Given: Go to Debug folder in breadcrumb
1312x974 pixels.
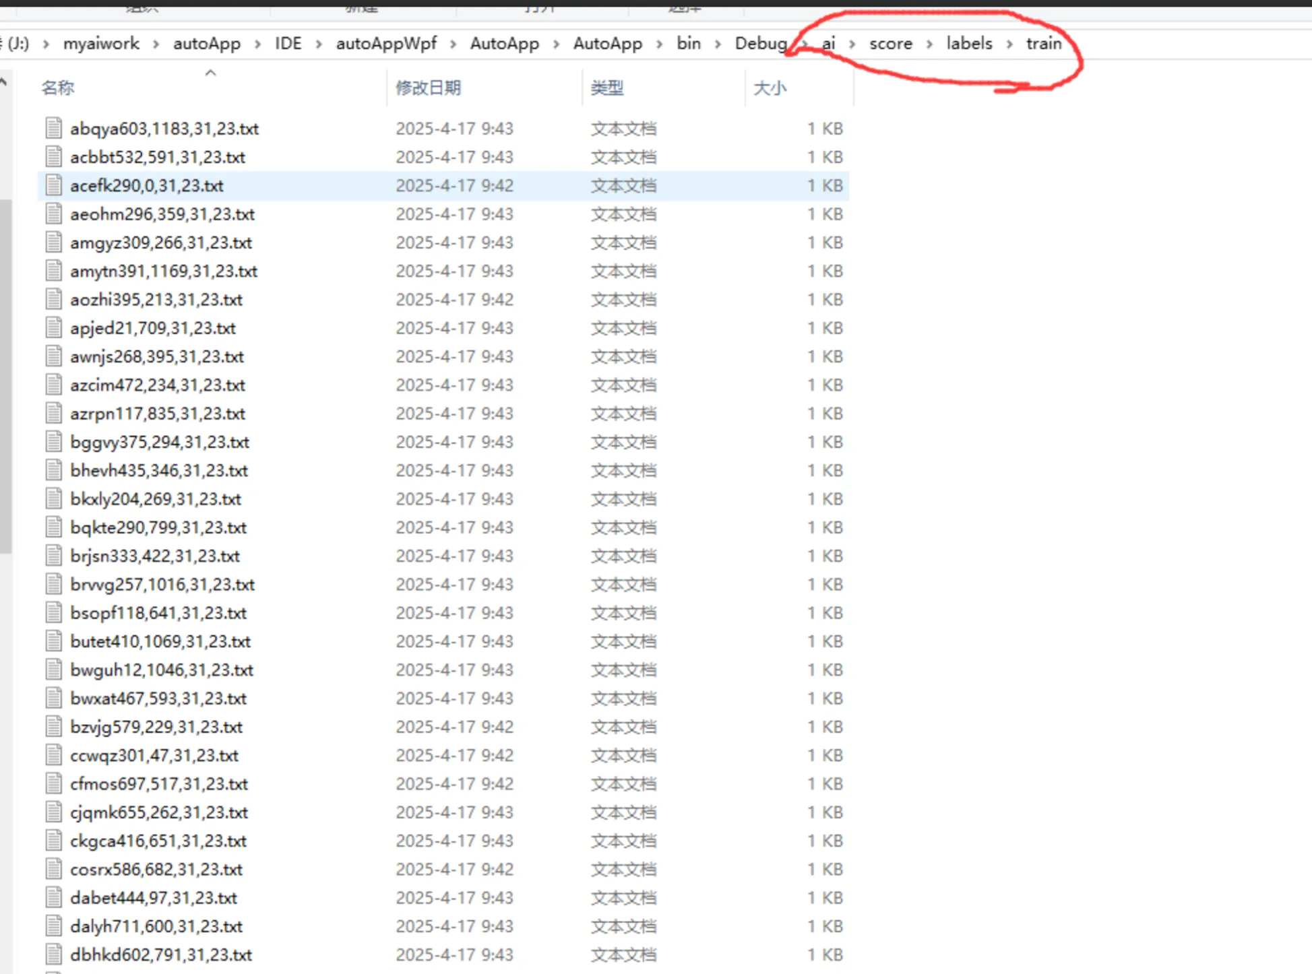Looking at the screenshot, I should pyautogui.click(x=761, y=44).
